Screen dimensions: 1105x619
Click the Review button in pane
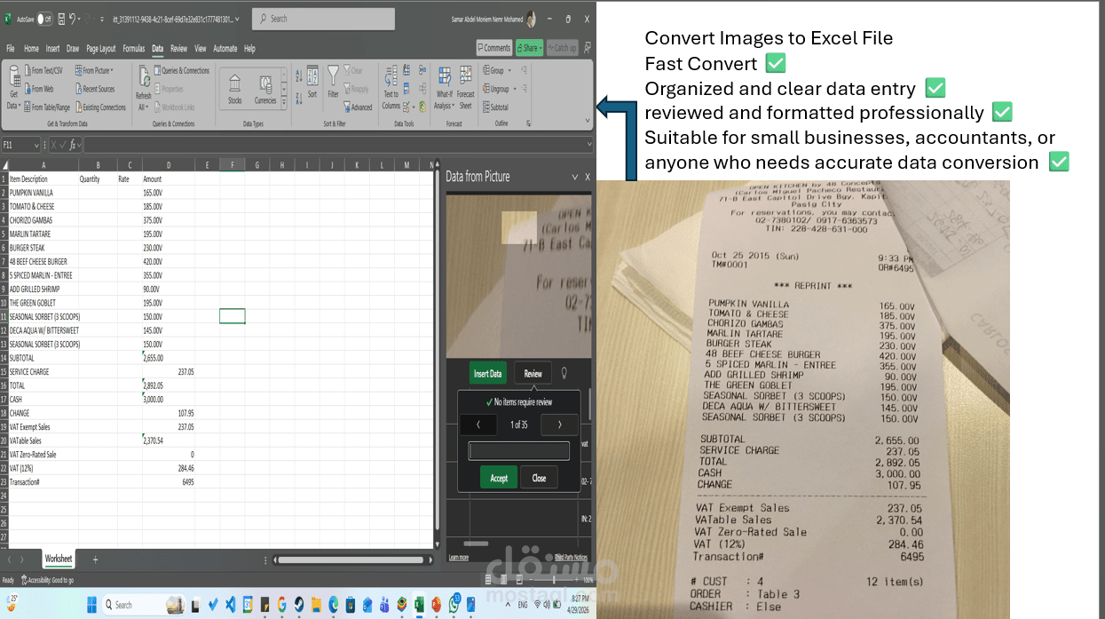pos(533,374)
